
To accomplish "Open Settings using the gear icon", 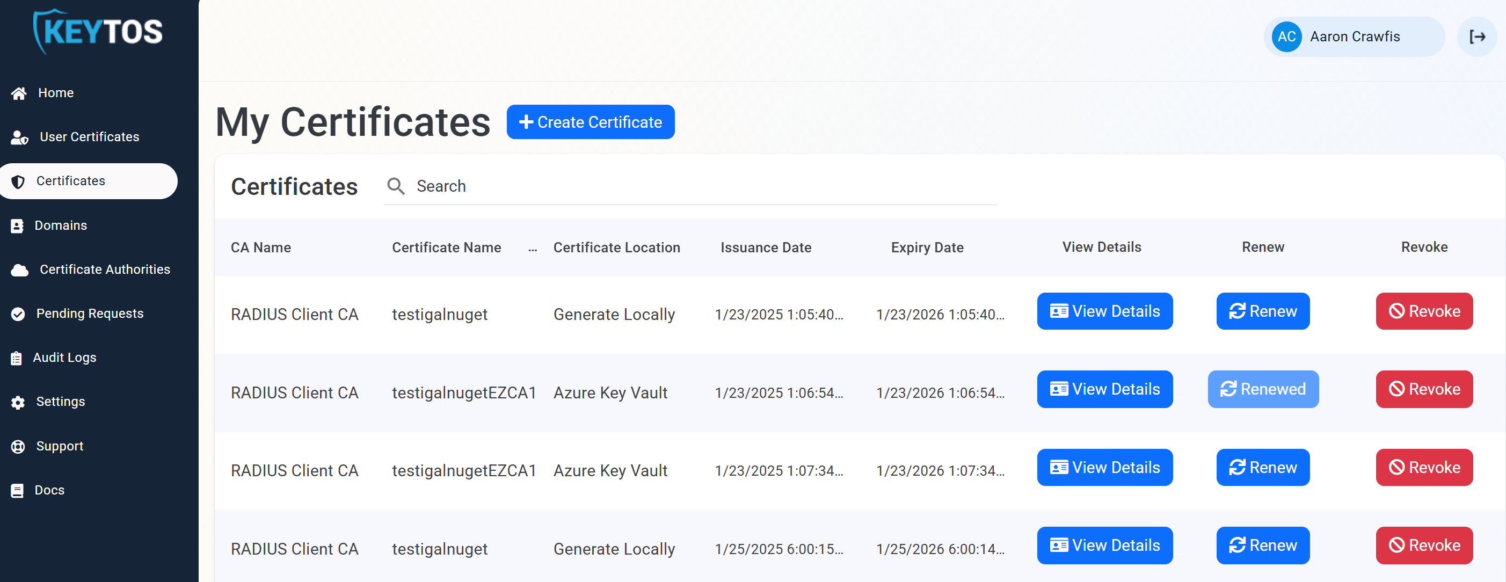I will [18, 402].
